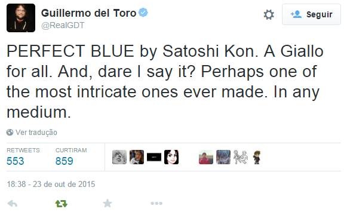Open the gear settings dropdown

pyautogui.click(x=269, y=14)
